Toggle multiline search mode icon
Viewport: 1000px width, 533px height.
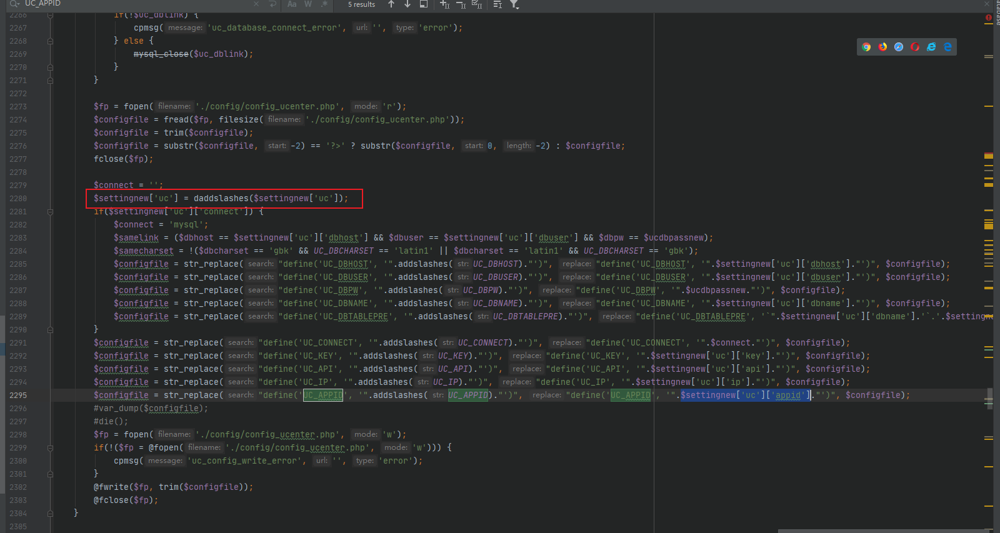497,4
